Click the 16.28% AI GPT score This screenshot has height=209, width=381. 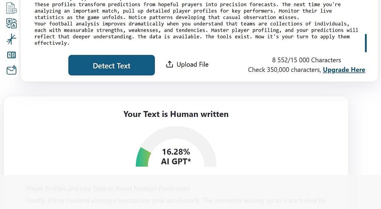(x=176, y=156)
